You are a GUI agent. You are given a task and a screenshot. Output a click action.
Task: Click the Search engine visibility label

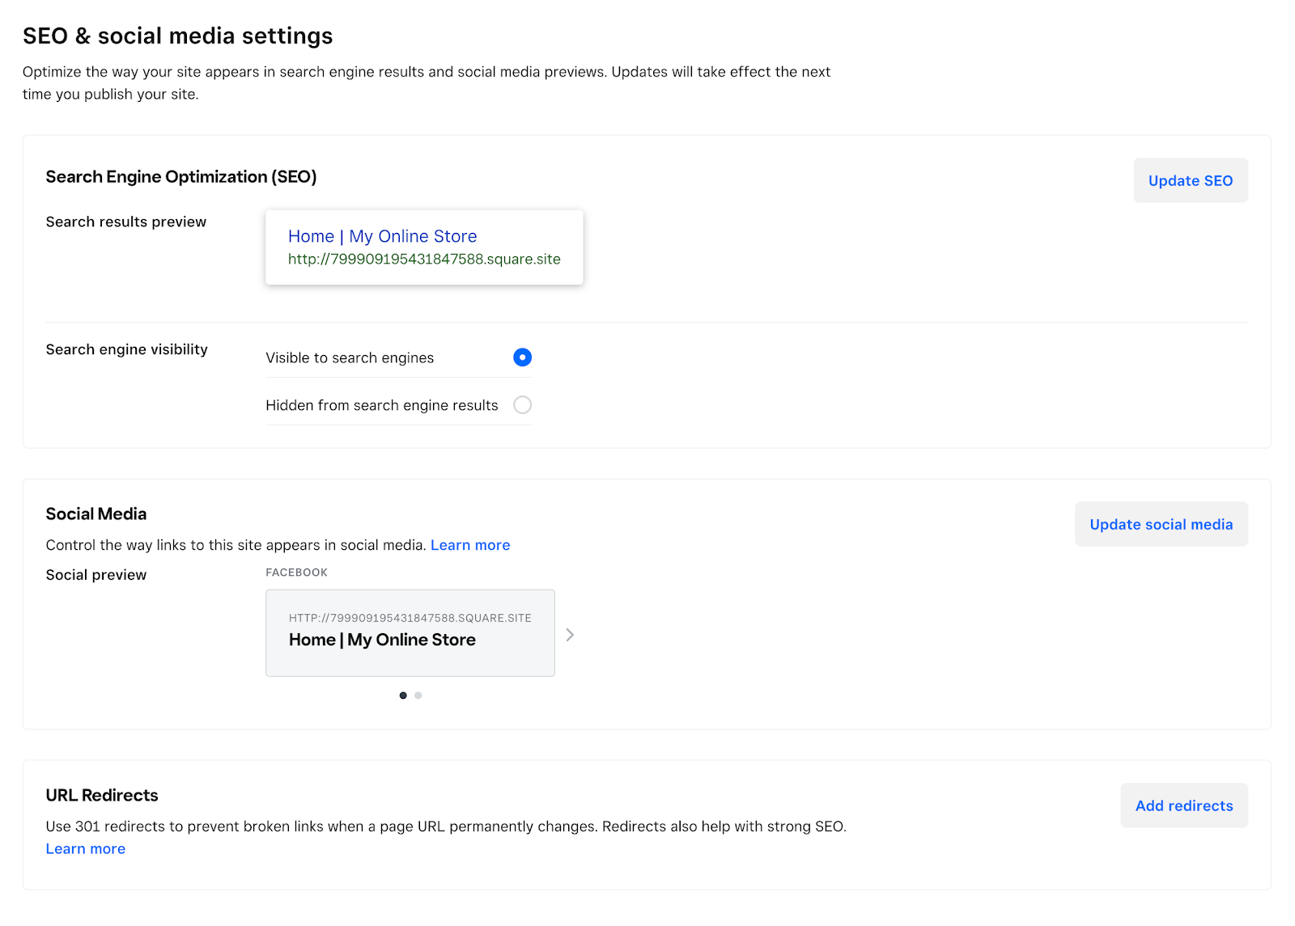(126, 349)
